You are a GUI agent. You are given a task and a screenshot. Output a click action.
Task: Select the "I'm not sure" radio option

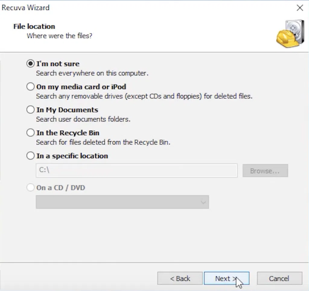pyautogui.click(x=30, y=64)
